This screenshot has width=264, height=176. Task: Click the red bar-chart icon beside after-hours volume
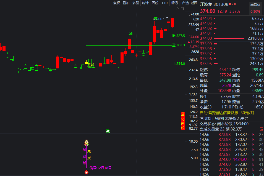pyautogui.click(x=261, y=129)
